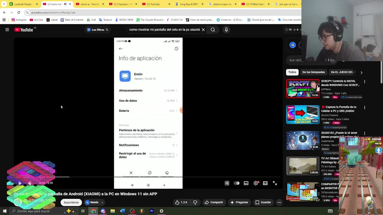Open options menu for SCRCPY video
This screenshot has width=383, height=215.
tap(364, 82)
